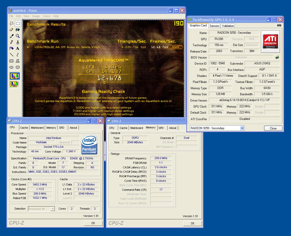Maximize the Paint window
291x236 pixels.
click(176, 10)
